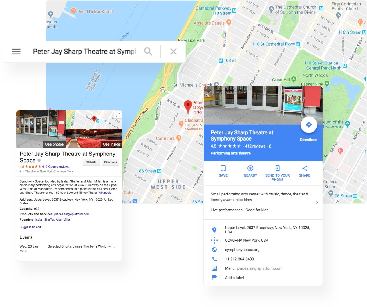Click 110 St-Cathedral Pkwy subway icon
Image resolution: width=367 pixels, height=307 pixels.
298,44
